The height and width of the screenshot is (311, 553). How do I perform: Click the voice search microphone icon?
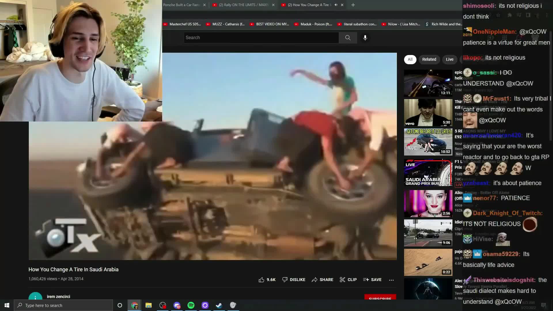pyautogui.click(x=365, y=37)
